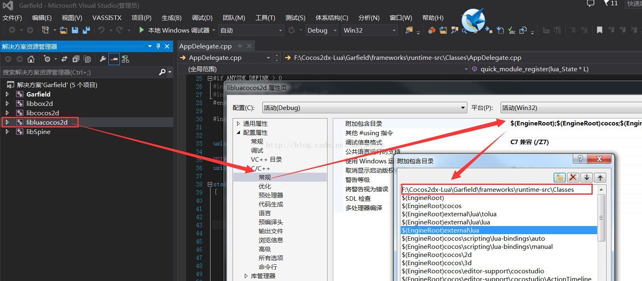642x281 pixels.
Task: Delete the selected directory with the red X
Action: click(x=573, y=177)
